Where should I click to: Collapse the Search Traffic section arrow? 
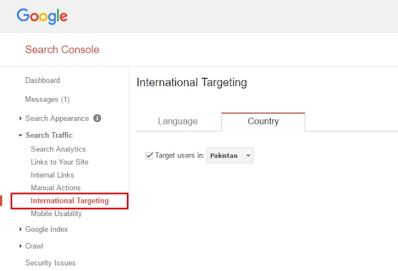pos(21,135)
